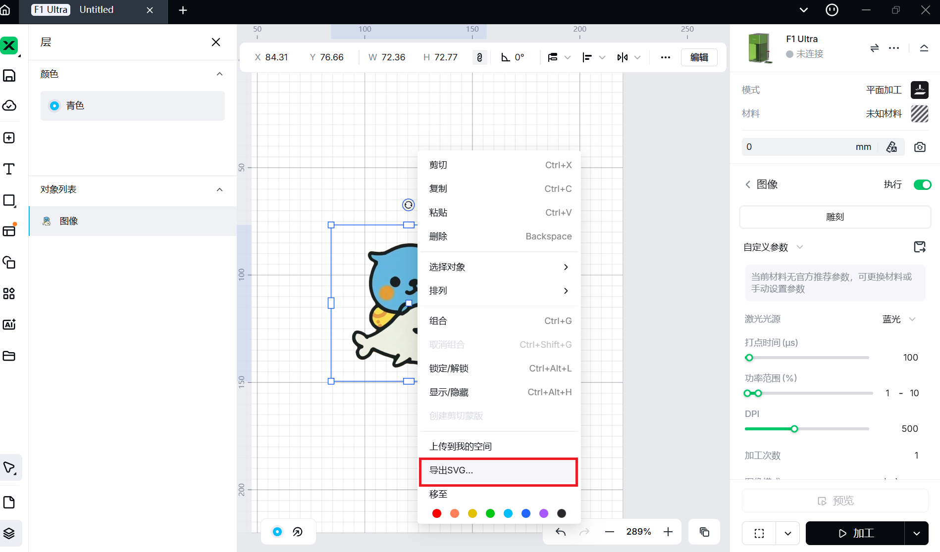Screen dimensions: 940x552
Task: Collapse the 颜色 section
Action: tap(219, 74)
